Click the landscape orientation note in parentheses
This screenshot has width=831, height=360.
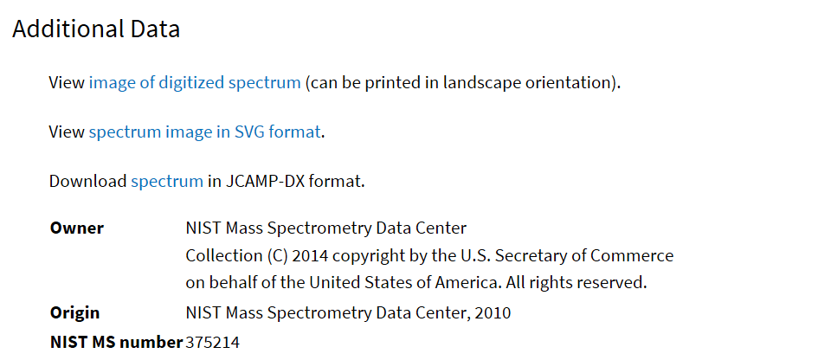click(x=463, y=83)
